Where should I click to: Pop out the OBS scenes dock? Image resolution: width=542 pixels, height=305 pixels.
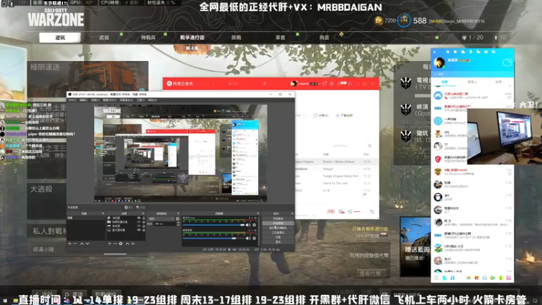point(103,213)
